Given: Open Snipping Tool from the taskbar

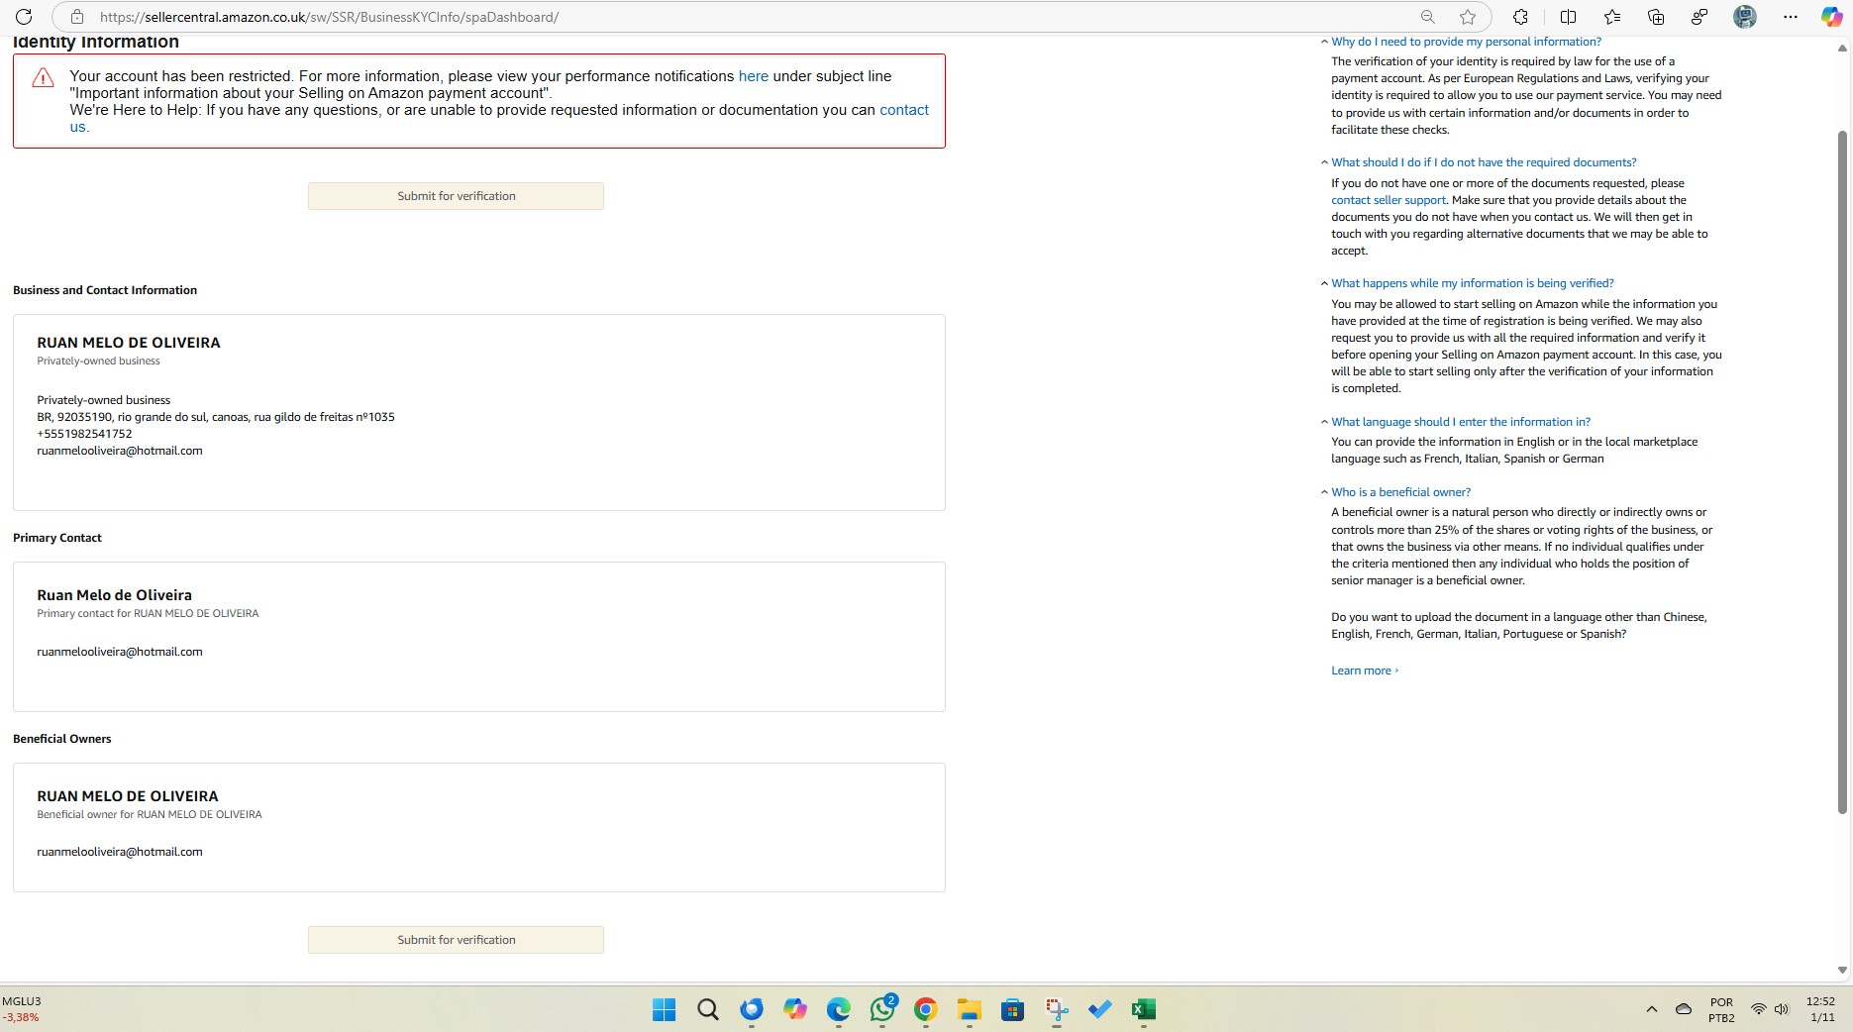Looking at the screenshot, I should (x=1057, y=1009).
